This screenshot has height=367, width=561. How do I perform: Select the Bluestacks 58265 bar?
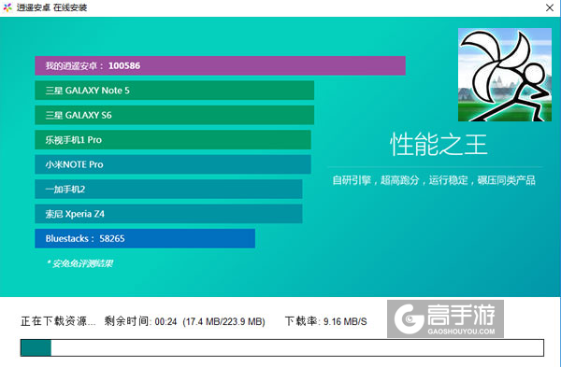pos(145,238)
